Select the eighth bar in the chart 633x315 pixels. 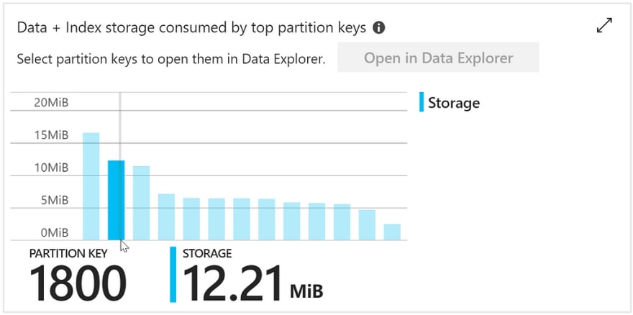point(266,219)
